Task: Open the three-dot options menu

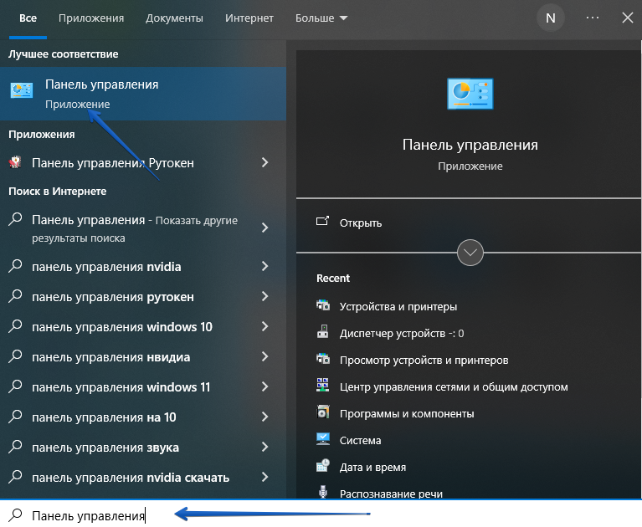Action: point(593,18)
